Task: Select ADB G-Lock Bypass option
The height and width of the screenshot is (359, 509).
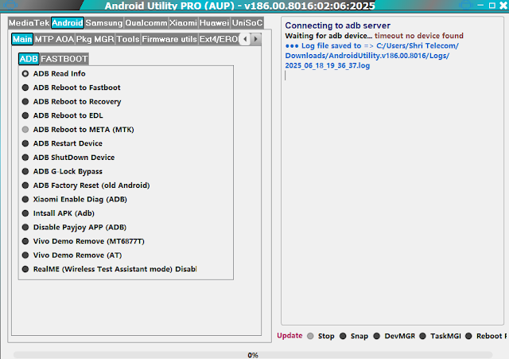Action: tap(62, 172)
